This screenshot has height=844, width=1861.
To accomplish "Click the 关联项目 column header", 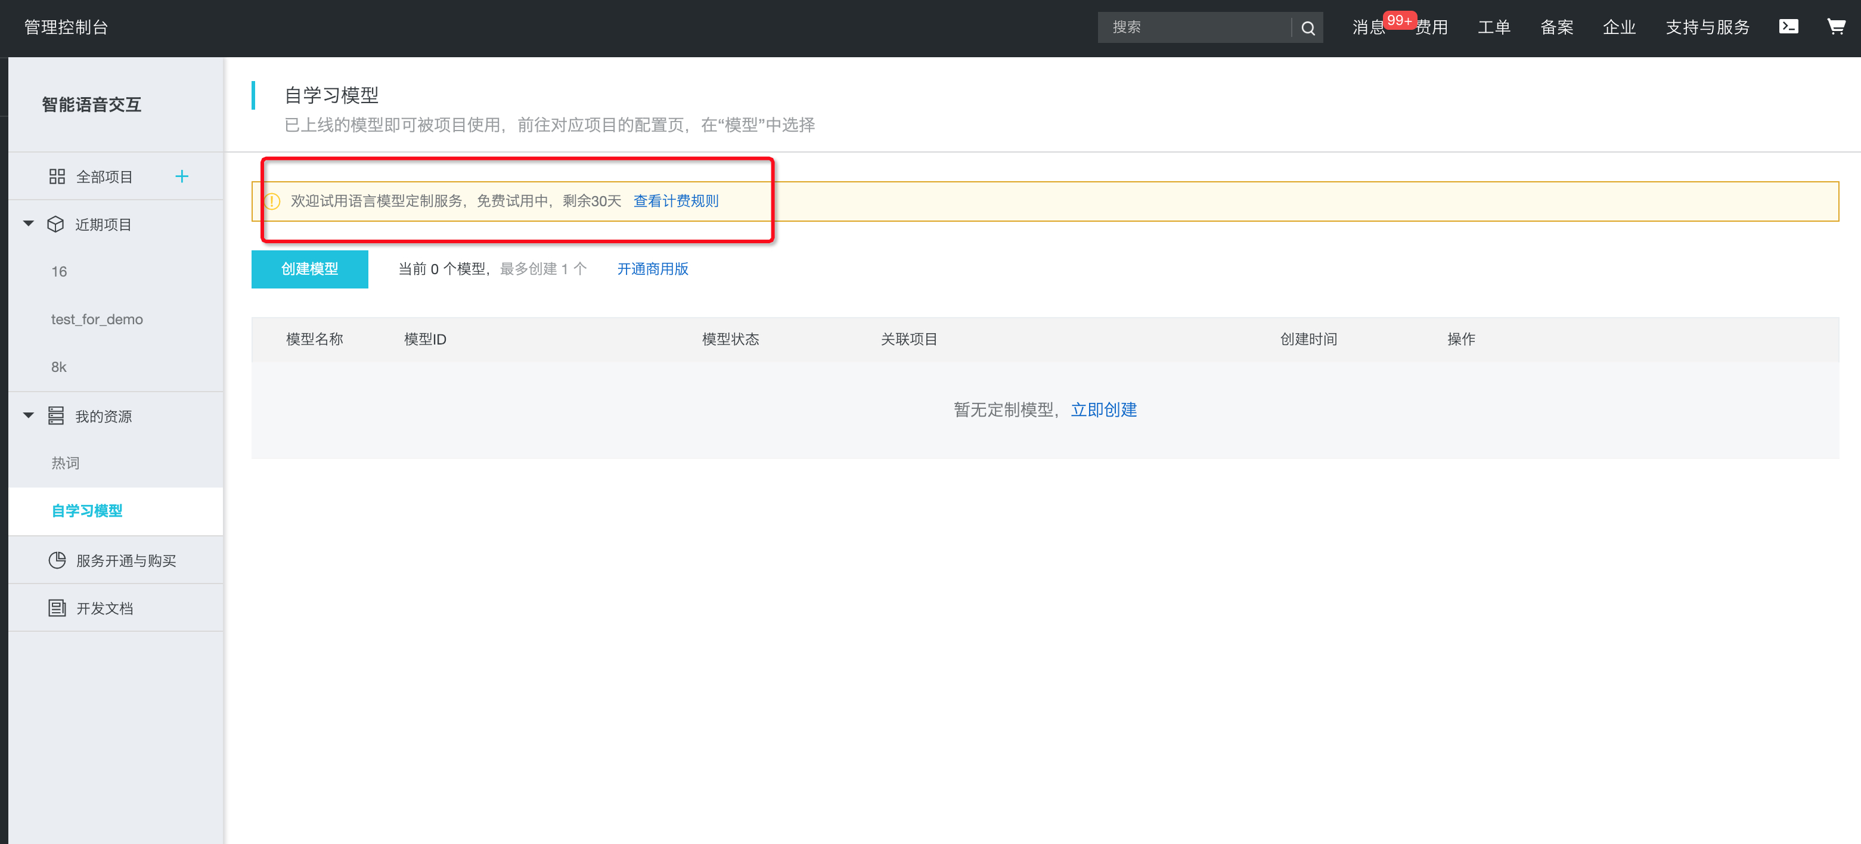I will (909, 339).
